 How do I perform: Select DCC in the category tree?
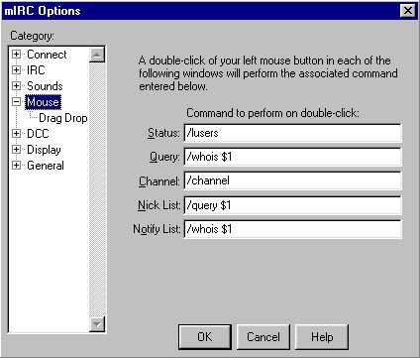(38, 134)
